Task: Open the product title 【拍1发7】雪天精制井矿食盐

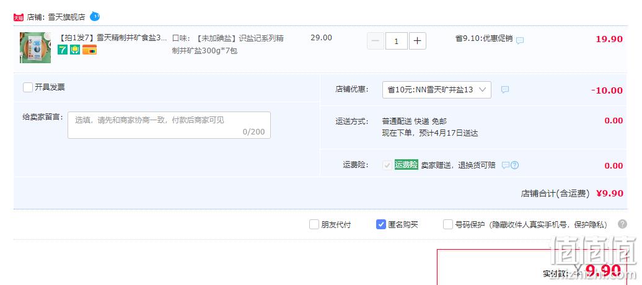Action: [113, 38]
